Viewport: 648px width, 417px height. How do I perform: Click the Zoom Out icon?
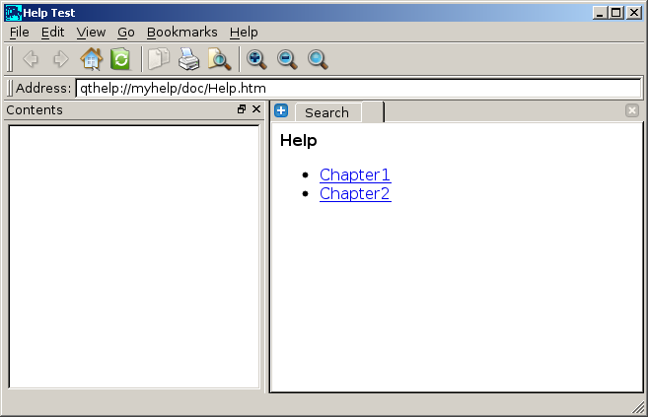tap(287, 59)
